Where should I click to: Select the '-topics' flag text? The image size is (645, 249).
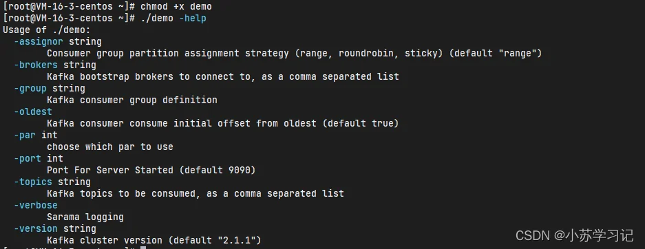click(x=33, y=182)
